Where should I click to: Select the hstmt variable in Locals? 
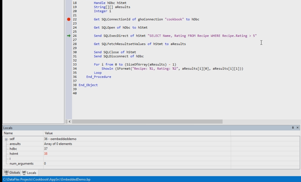[x=14, y=154]
